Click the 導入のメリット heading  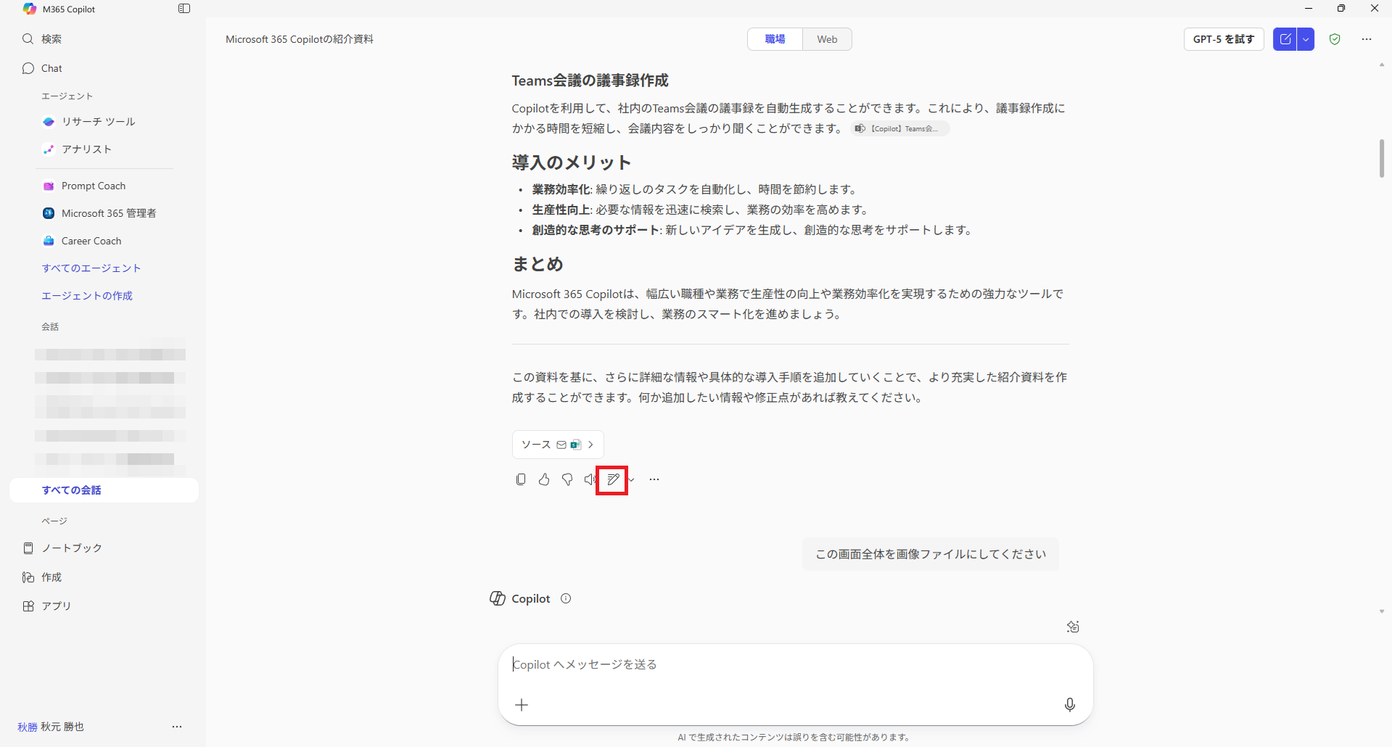click(x=572, y=162)
